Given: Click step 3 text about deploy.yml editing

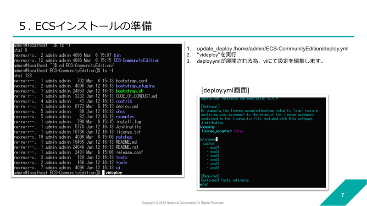Looking at the screenshot, I should tap(261, 61).
